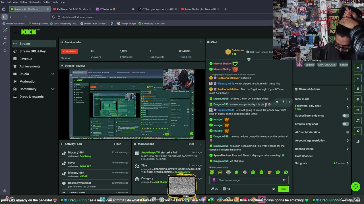The height and width of the screenshot is (204, 364).
Task: Click the document widget icon in right sidebar
Action: (358, 89)
